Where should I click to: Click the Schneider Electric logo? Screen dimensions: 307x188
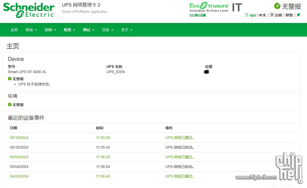coord(29,10)
